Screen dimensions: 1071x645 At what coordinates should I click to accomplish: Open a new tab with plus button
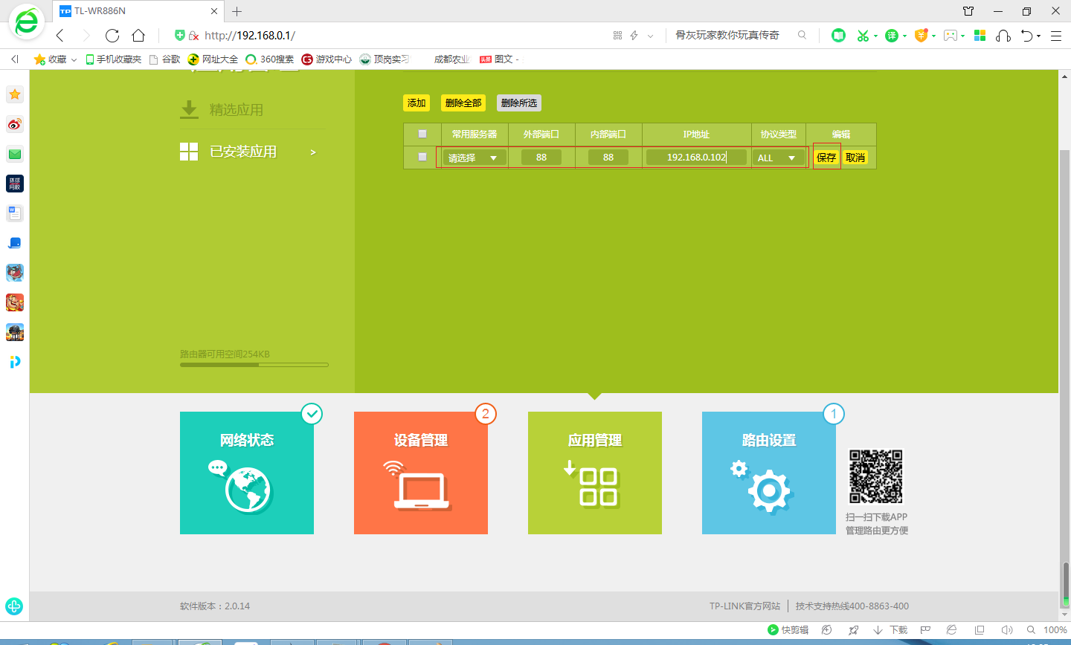click(x=237, y=11)
